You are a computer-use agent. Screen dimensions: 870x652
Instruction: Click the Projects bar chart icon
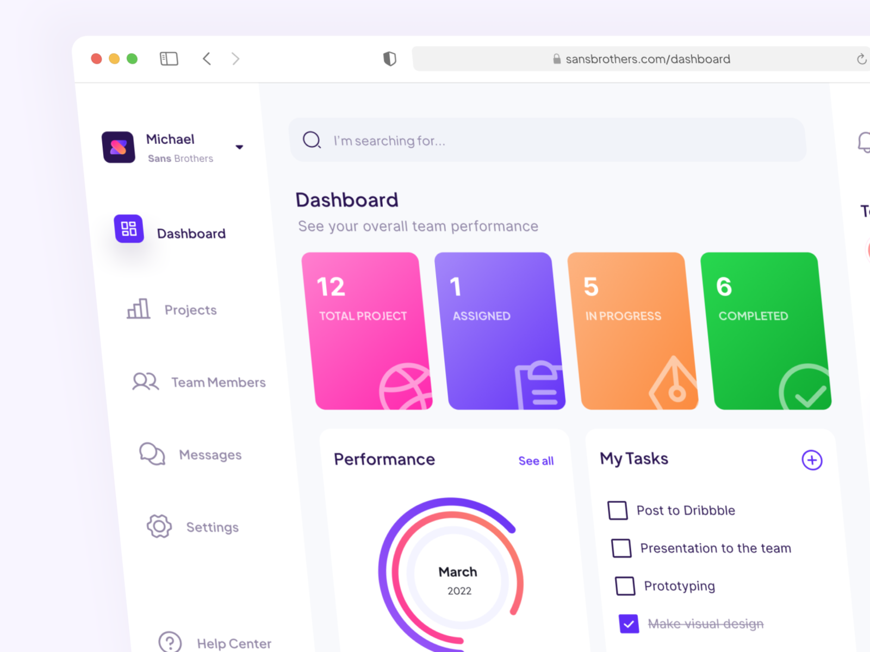tap(138, 308)
